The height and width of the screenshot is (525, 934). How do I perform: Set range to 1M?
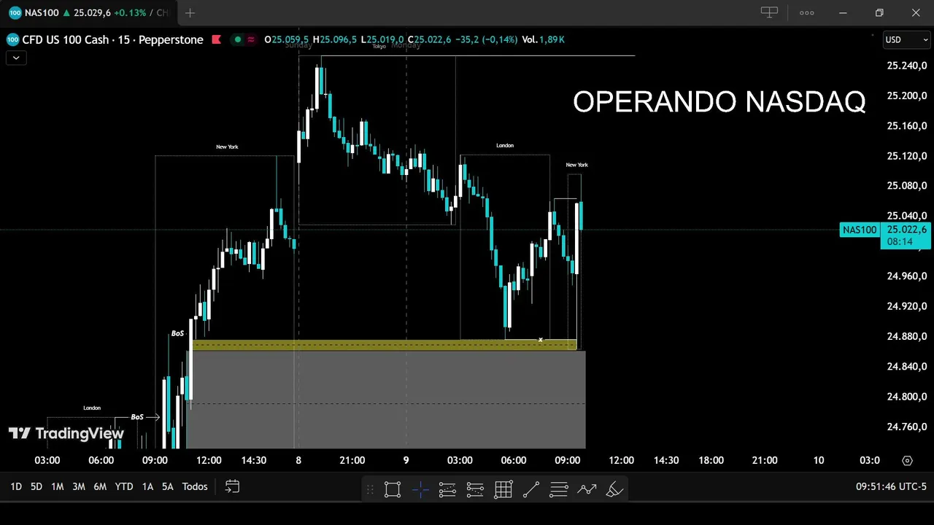(57, 486)
